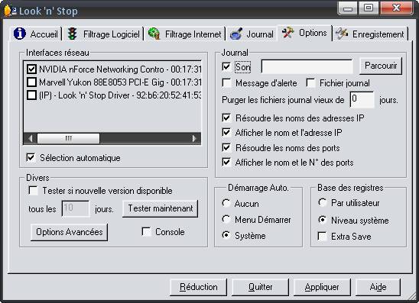Image resolution: width=419 pixels, height=303 pixels.
Task: Select Menu Démarrer radio option
Action: 226,219
